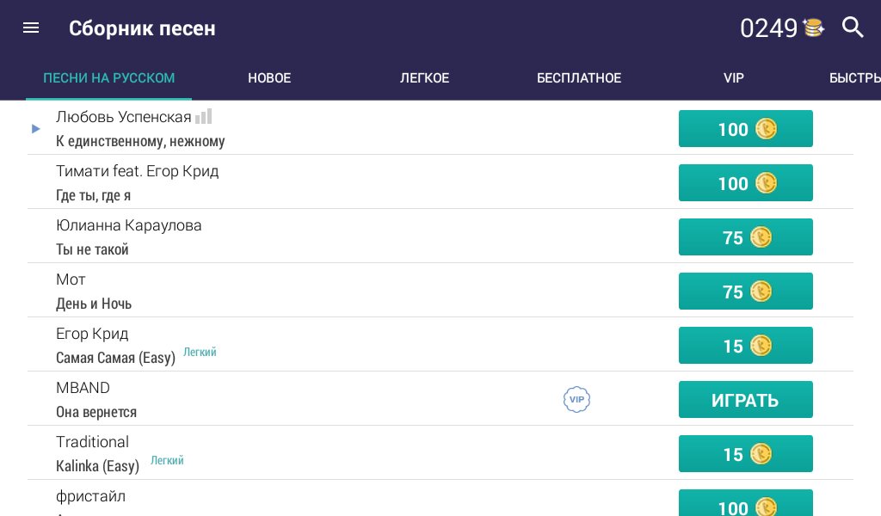Image resolution: width=881 pixels, height=516 pixels.
Task: Tap the Легкий tag on Kalinka
Action: (167, 461)
